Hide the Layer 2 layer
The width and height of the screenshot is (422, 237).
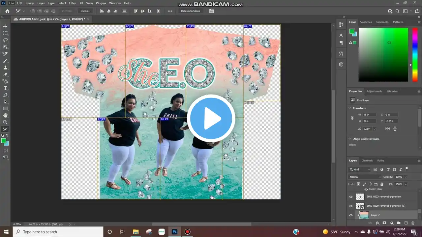(351, 215)
